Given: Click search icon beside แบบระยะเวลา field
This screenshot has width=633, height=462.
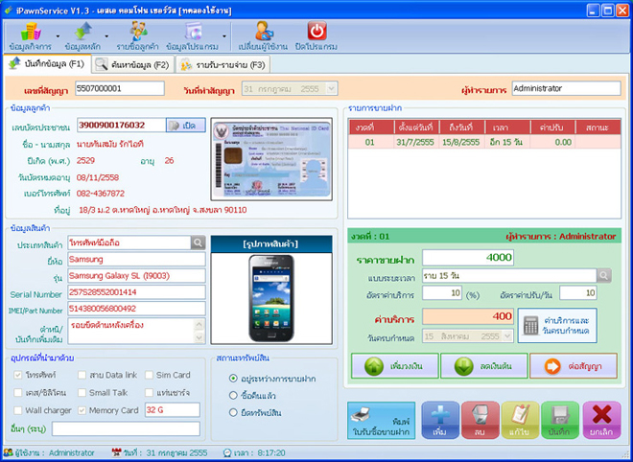Looking at the screenshot, I should [604, 276].
